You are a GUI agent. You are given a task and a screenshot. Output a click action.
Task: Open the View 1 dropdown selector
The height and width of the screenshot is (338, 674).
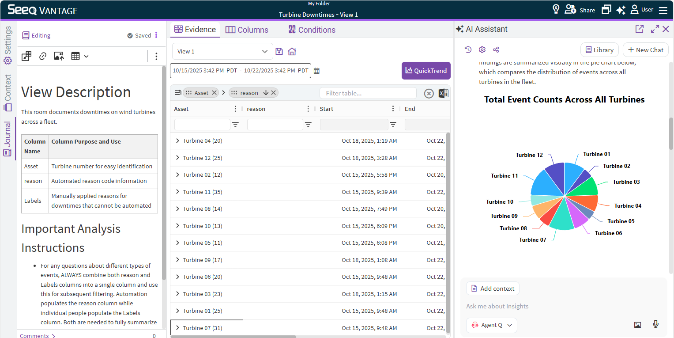pyautogui.click(x=222, y=51)
